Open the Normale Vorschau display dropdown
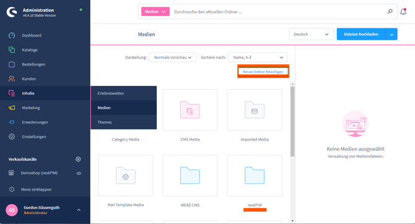The height and width of the screenshot is (224, 415). coord(173,58)
